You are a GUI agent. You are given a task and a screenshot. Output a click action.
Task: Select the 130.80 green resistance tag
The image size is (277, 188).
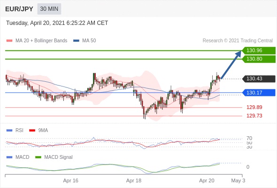tap(259, 59)
